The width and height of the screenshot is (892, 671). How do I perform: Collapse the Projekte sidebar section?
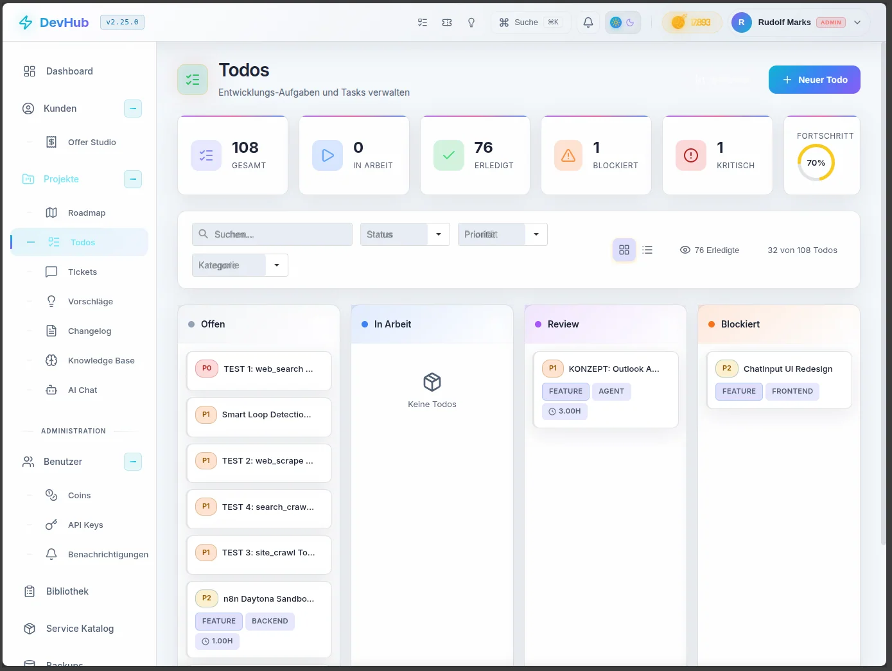[x=133, y=179]
